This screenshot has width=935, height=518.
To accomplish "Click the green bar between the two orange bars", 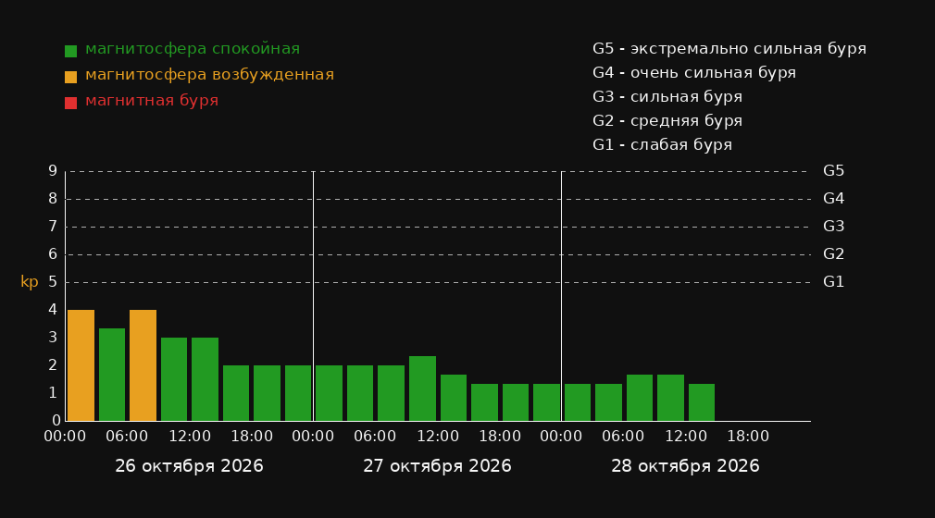I will pos(112,375).
